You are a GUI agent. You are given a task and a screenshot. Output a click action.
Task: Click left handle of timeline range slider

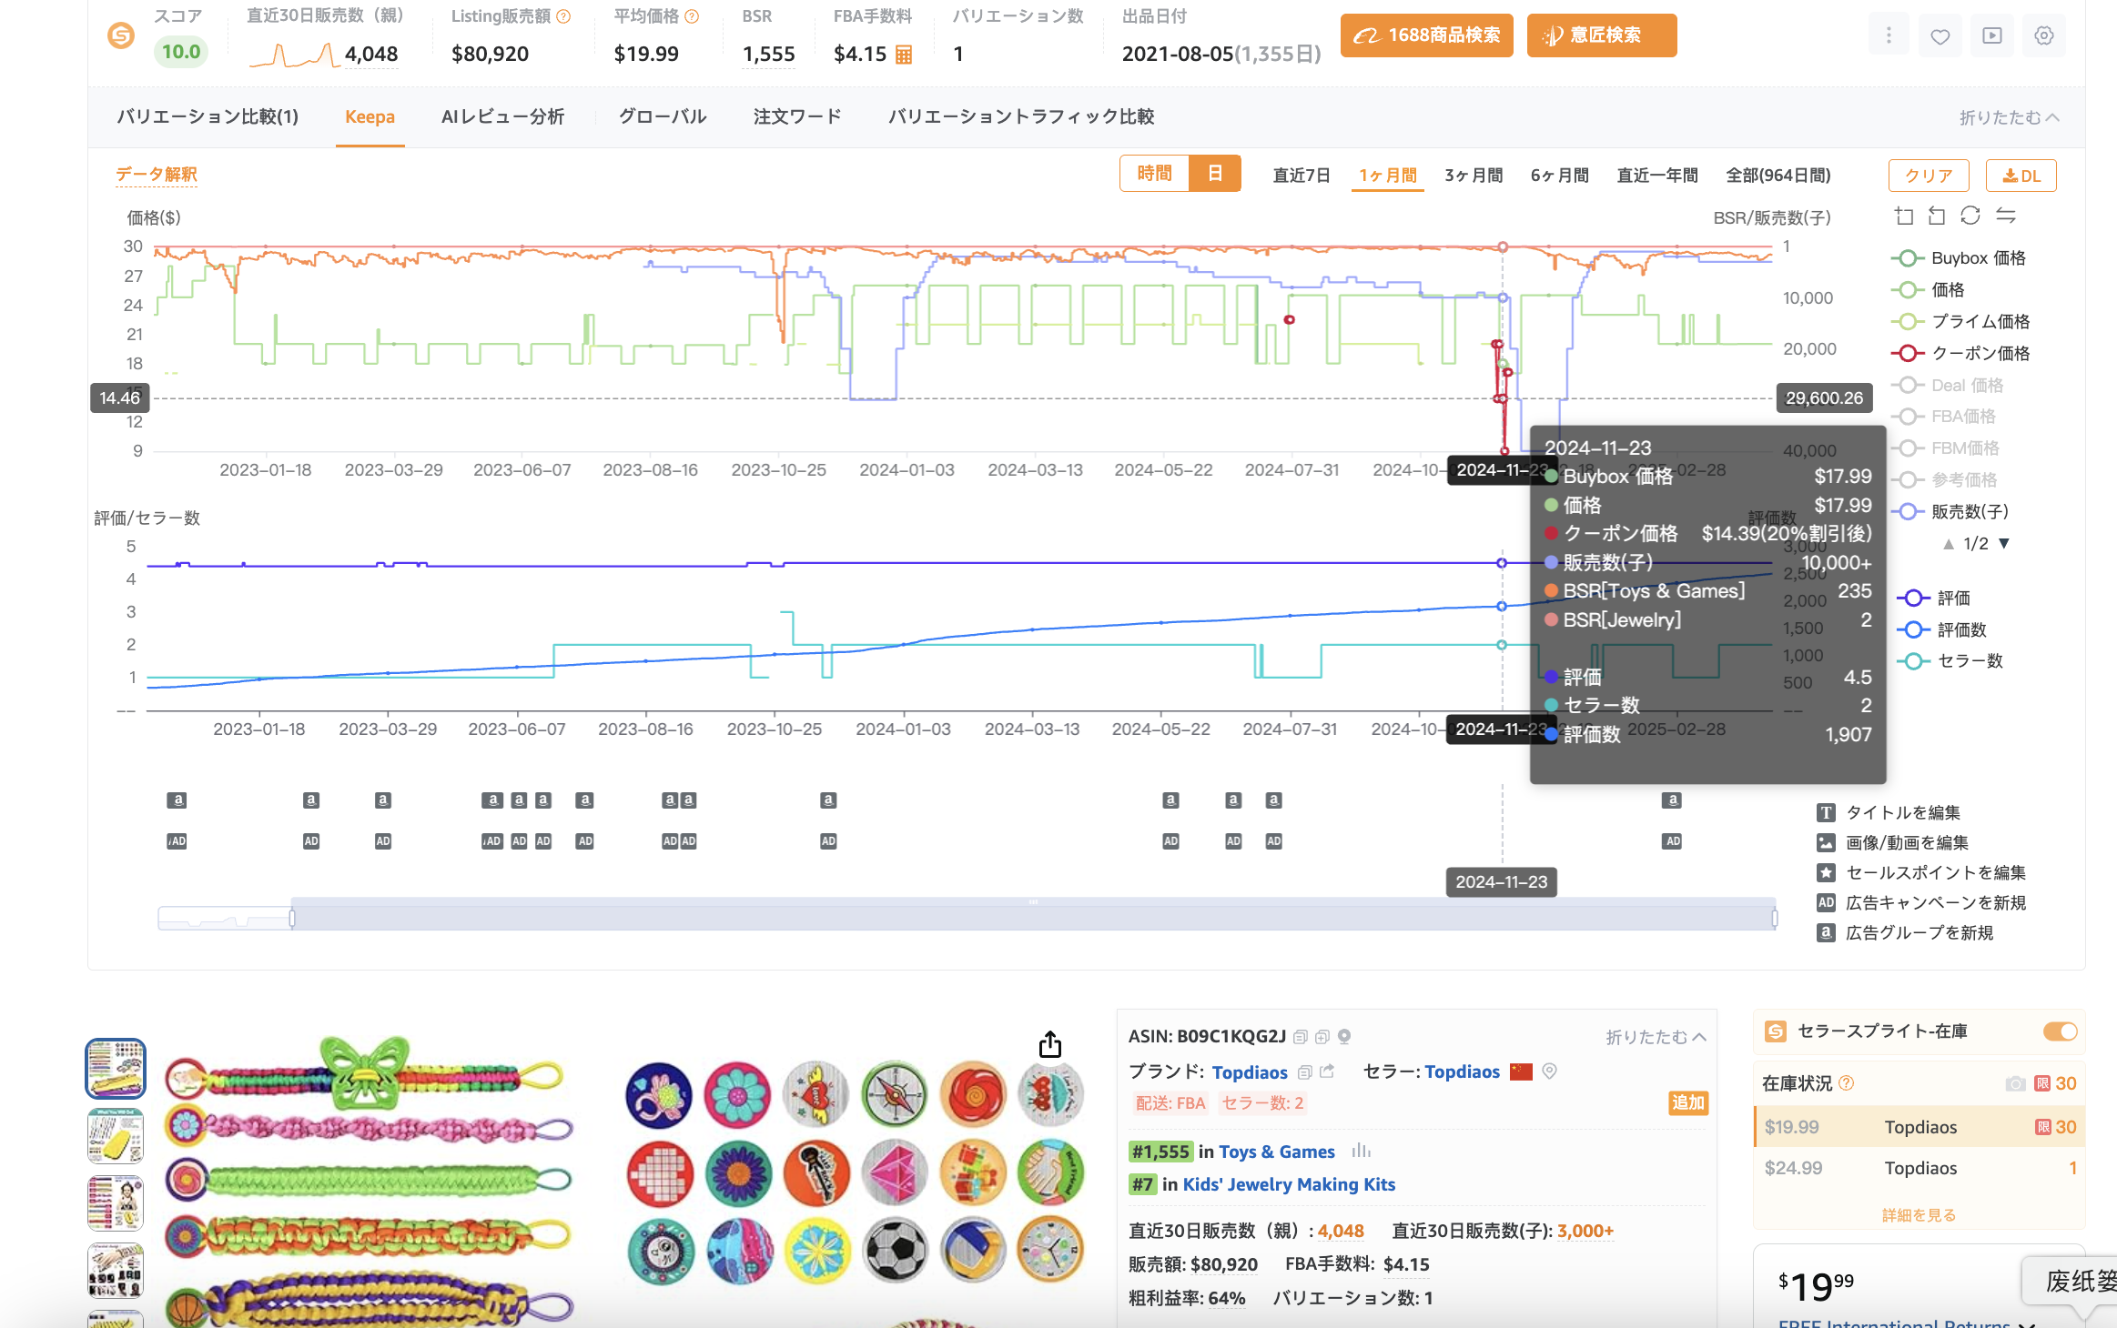[x=292, y=919]
